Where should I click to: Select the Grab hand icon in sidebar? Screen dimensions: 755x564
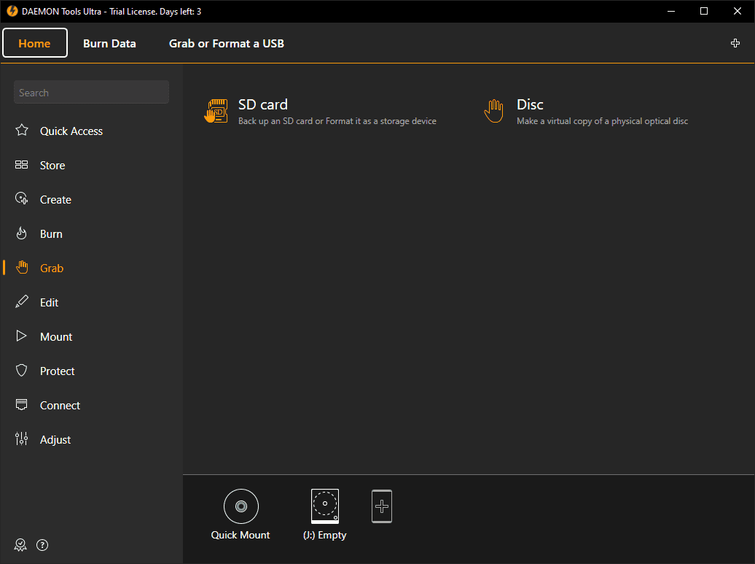(22, 268)
